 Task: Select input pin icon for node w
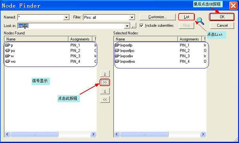pos(8,56)
